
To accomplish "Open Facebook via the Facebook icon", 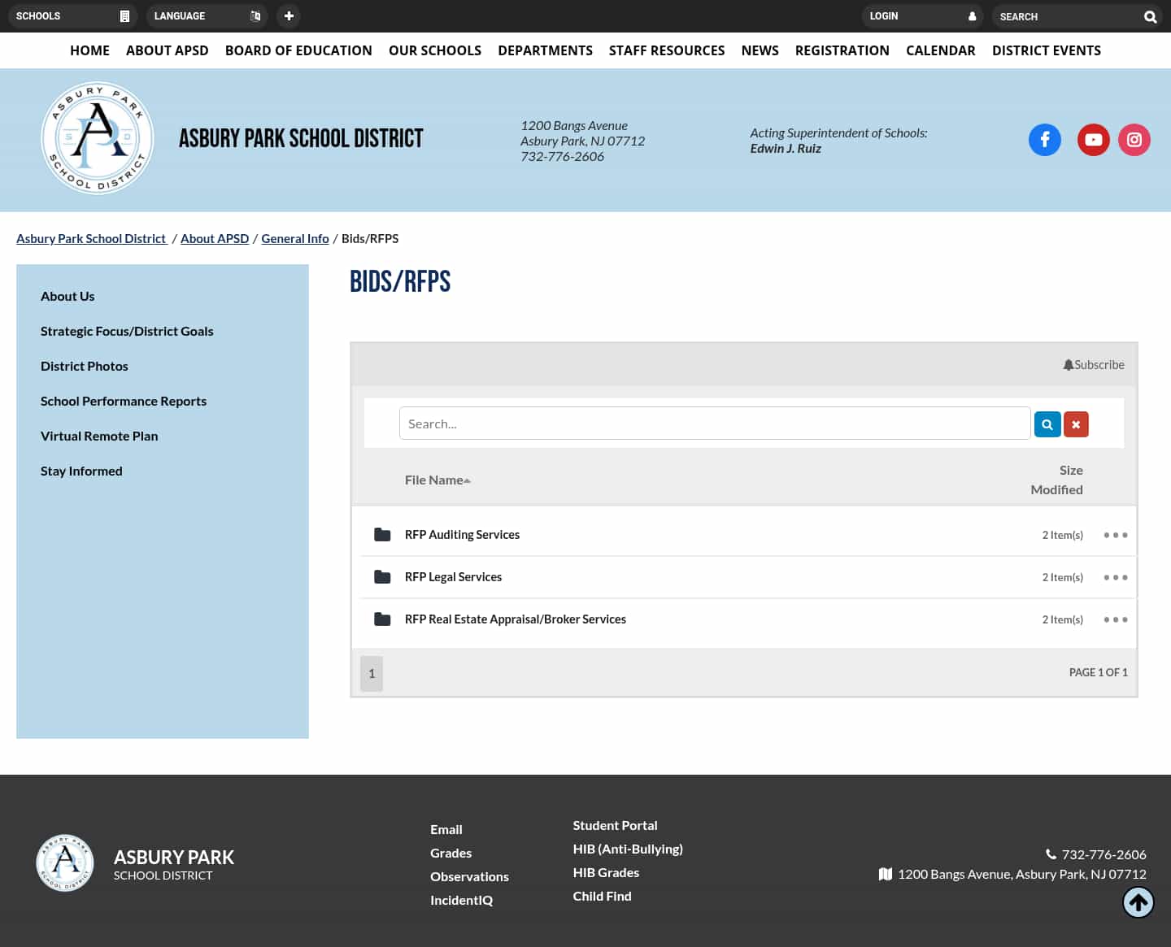I will pos(1045,139).
